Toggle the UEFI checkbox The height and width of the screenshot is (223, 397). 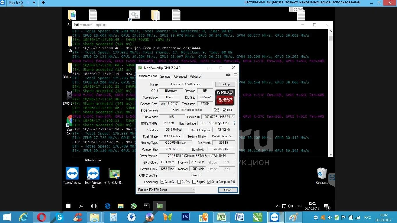pos(224,110)
